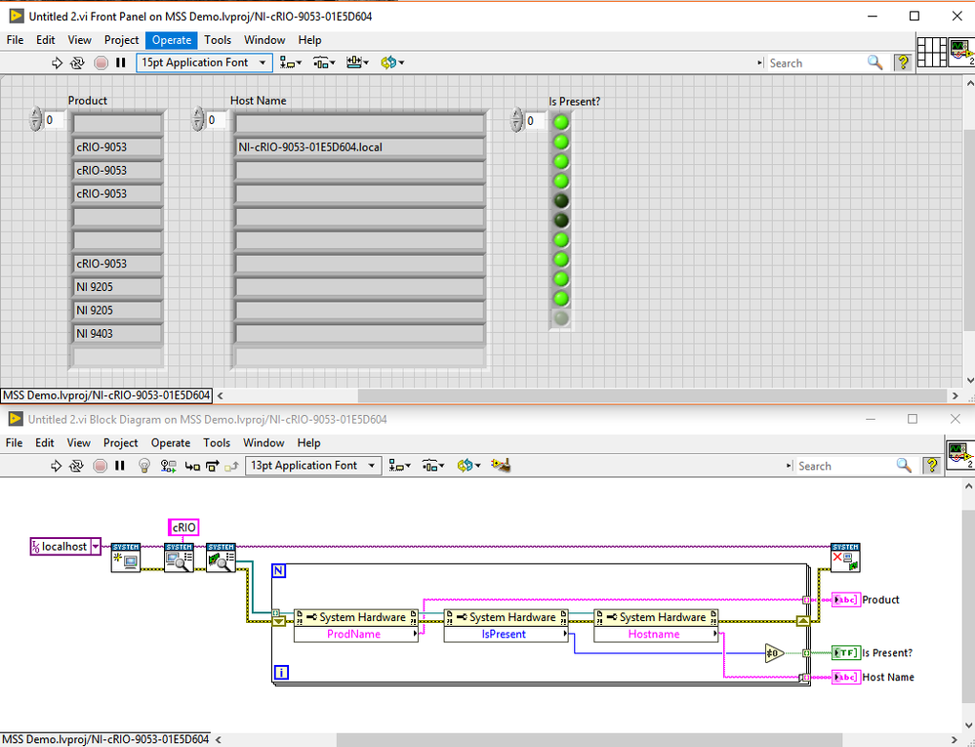The image size is (975, 747).
Task: Open Distribute Objects menu in Front Panel toolbar
Action: pos(323,62)
